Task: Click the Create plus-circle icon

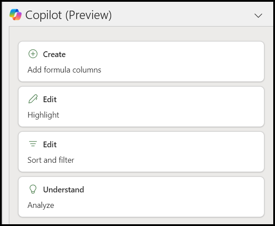Action: pos(33,54)
